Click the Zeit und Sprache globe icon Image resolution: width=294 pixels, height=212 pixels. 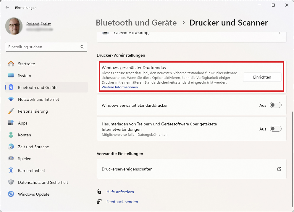11,146
